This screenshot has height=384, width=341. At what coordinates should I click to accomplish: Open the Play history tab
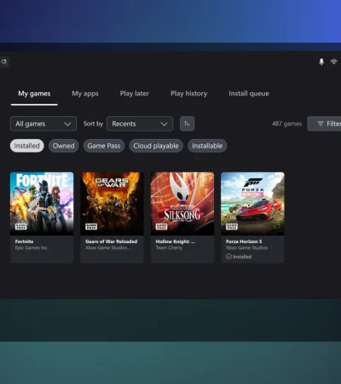[189, 94]
